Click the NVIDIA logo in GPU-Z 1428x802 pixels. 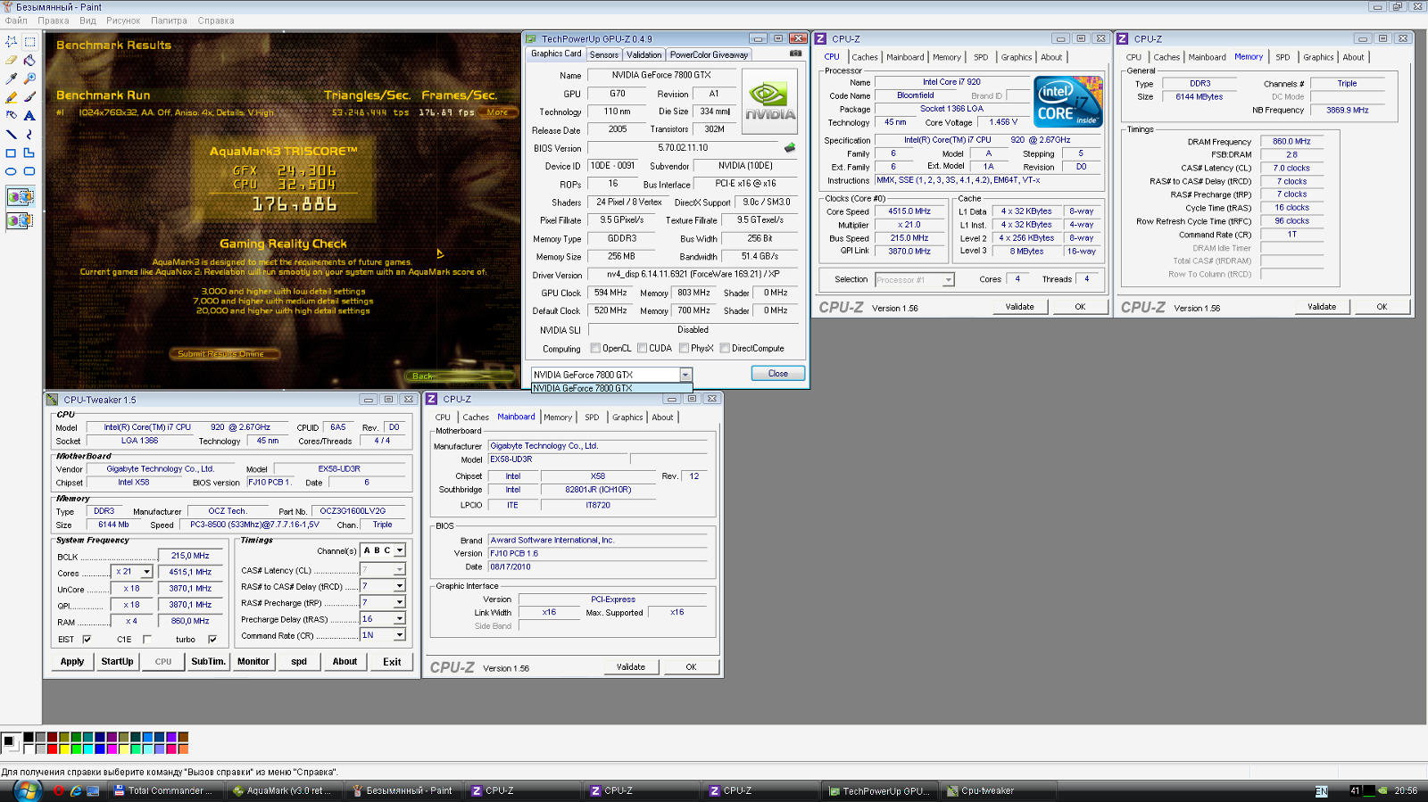[x=769, y=101]
